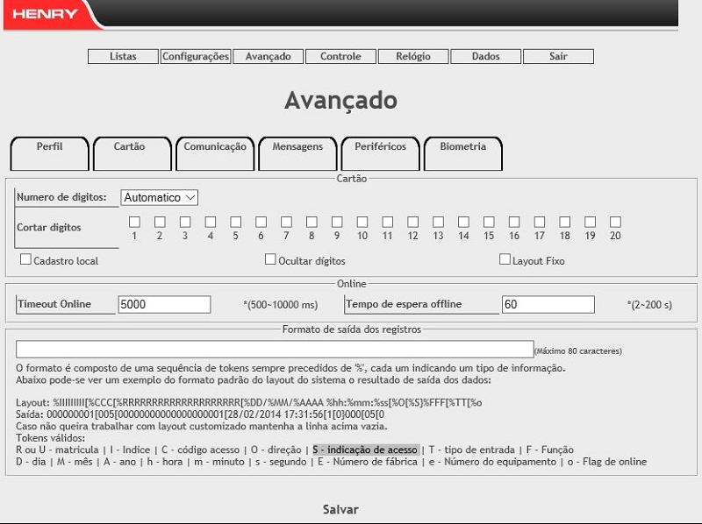Open the Biometria tab
This screenshot has height=524, width=702.
tap(462, 152)
